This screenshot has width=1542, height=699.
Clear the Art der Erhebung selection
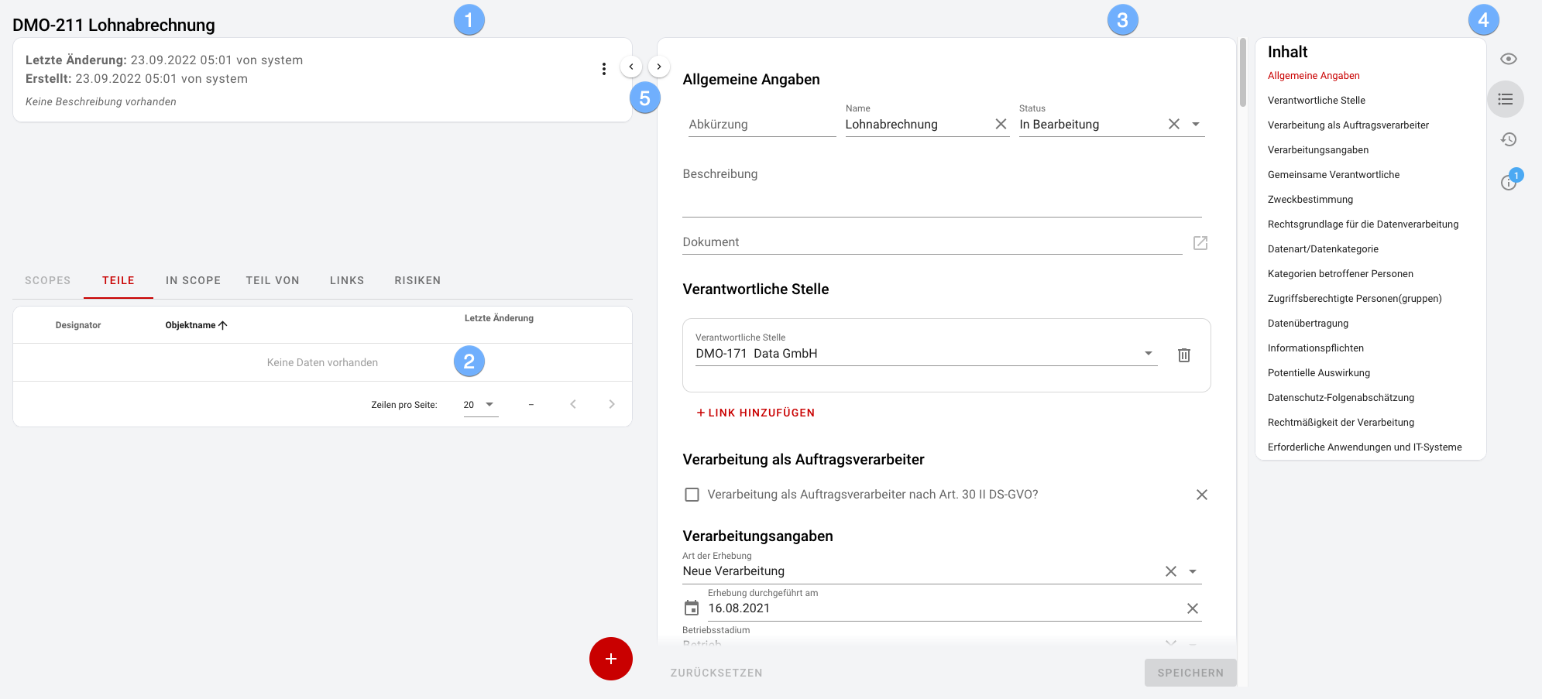(x=1170, y=571)
